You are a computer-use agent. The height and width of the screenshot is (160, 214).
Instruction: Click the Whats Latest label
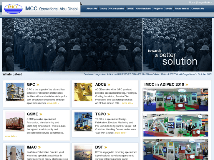click(12, 74)
